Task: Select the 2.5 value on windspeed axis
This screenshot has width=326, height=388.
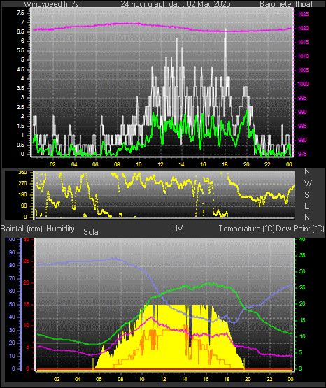Action: click(x=20, y=107)
